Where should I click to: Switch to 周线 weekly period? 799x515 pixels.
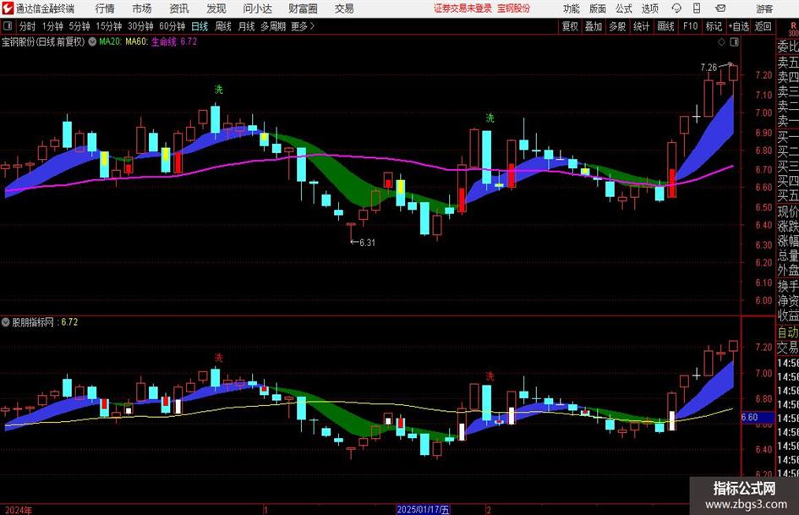(222, 26)
